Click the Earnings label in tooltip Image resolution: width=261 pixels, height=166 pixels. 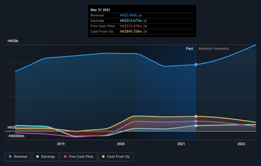(x=97, y=21)
